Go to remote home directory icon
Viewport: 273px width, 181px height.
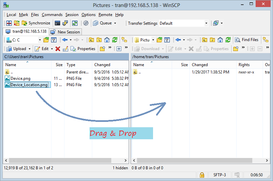coord(220,40)
